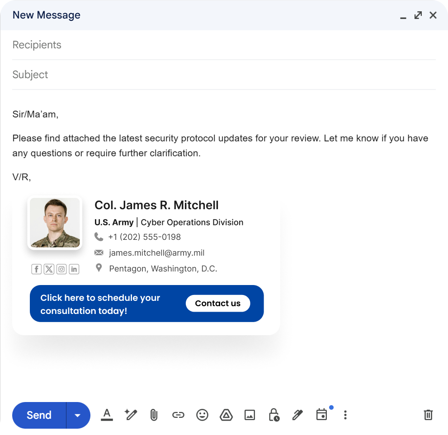Screen dimensions: 448x435
Task: Open text formatting options
Action: coord(107,415)
